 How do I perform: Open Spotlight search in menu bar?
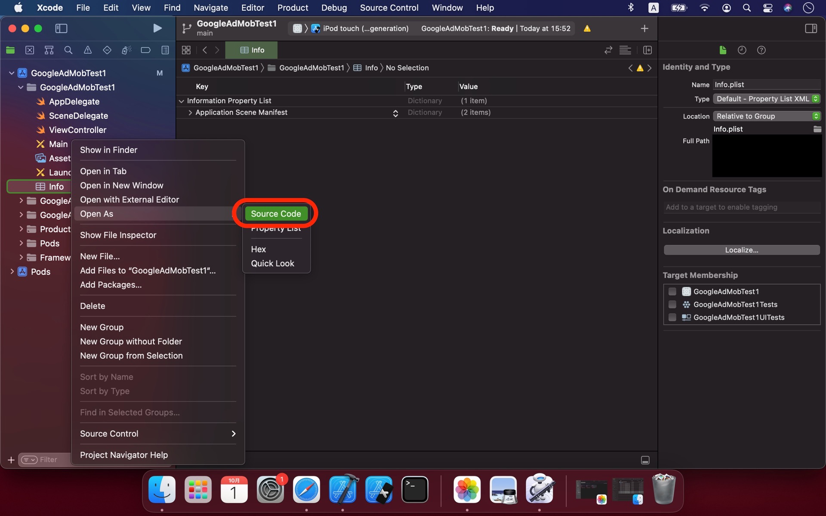point(747,8)
